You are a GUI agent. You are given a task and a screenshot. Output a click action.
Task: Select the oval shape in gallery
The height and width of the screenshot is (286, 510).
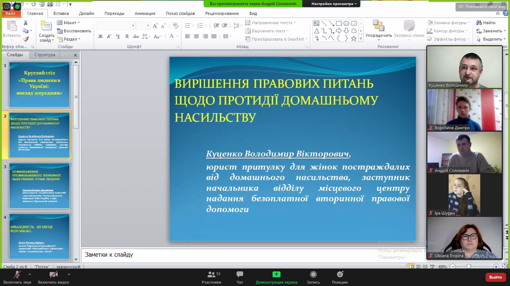[346, 23]
